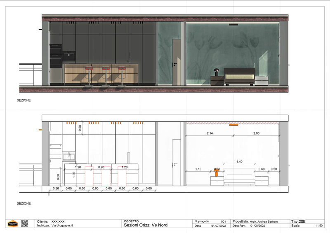Click the date '01/07/2022'
Screen dimensions: 330x233
click(x=219, y=226)
